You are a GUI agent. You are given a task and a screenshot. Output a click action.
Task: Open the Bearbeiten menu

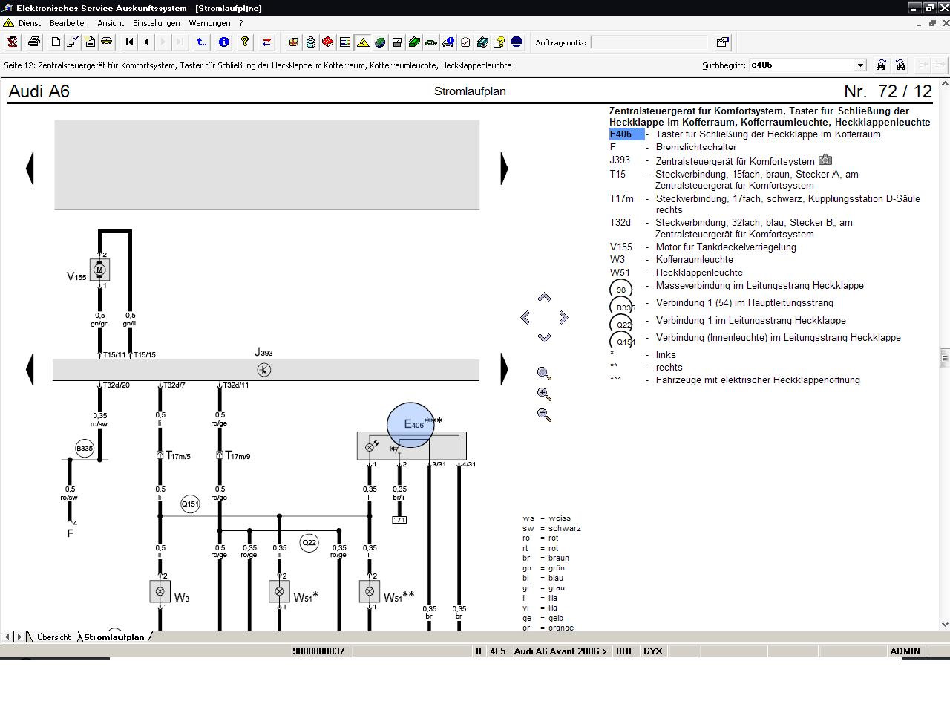point(69,23)
